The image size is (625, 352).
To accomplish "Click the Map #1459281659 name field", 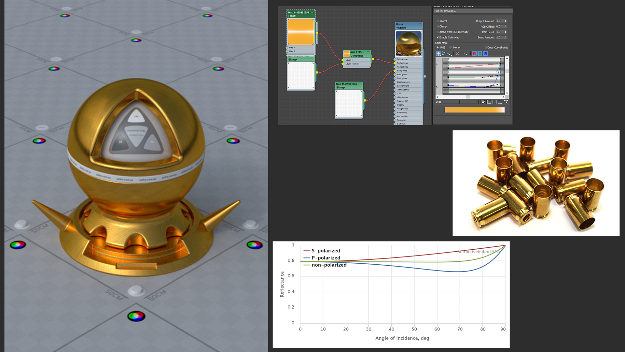I will point(473,11).
